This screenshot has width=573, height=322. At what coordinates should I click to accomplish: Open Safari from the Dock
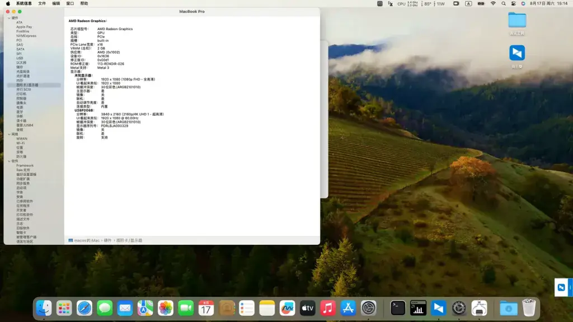[84, 308]
